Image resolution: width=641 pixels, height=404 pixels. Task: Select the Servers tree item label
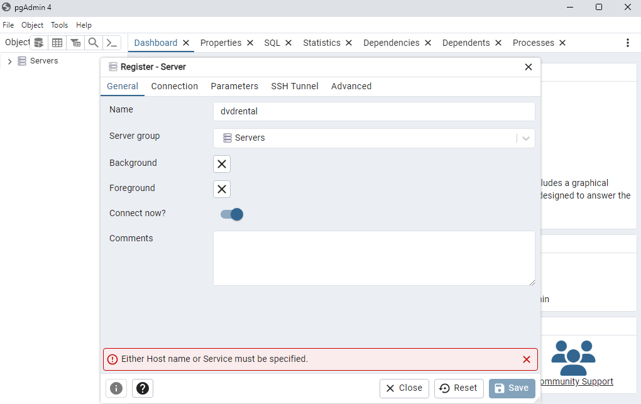44,61
